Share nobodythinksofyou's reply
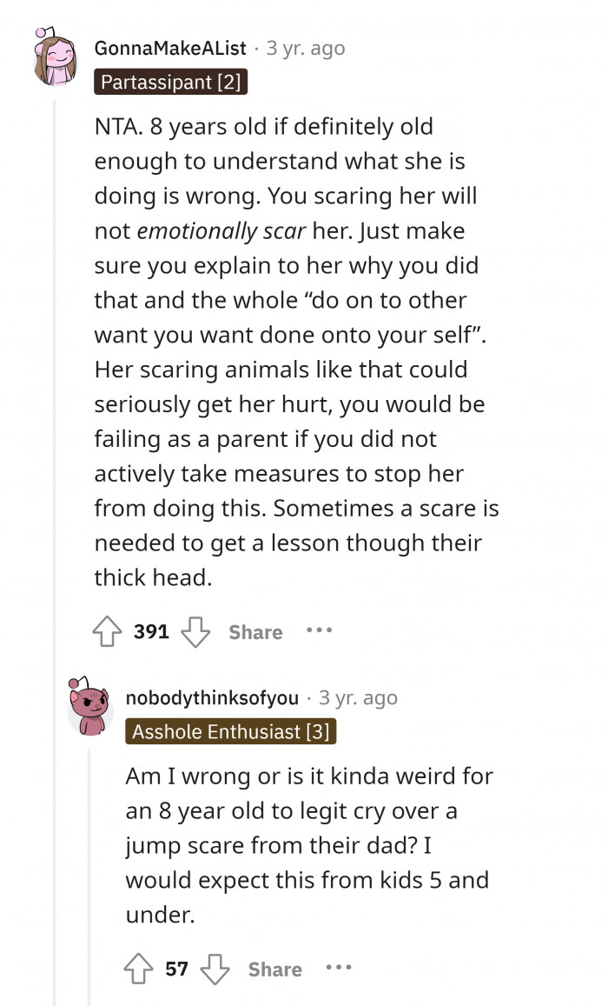Image resolution: width=608 pixels, height=1006 pixels. click(274, 969)
